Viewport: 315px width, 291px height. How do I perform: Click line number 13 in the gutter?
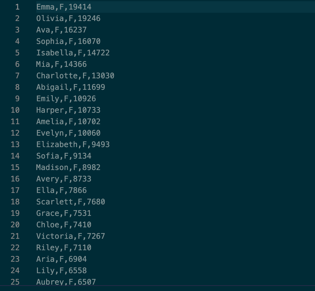click(15, 145)
